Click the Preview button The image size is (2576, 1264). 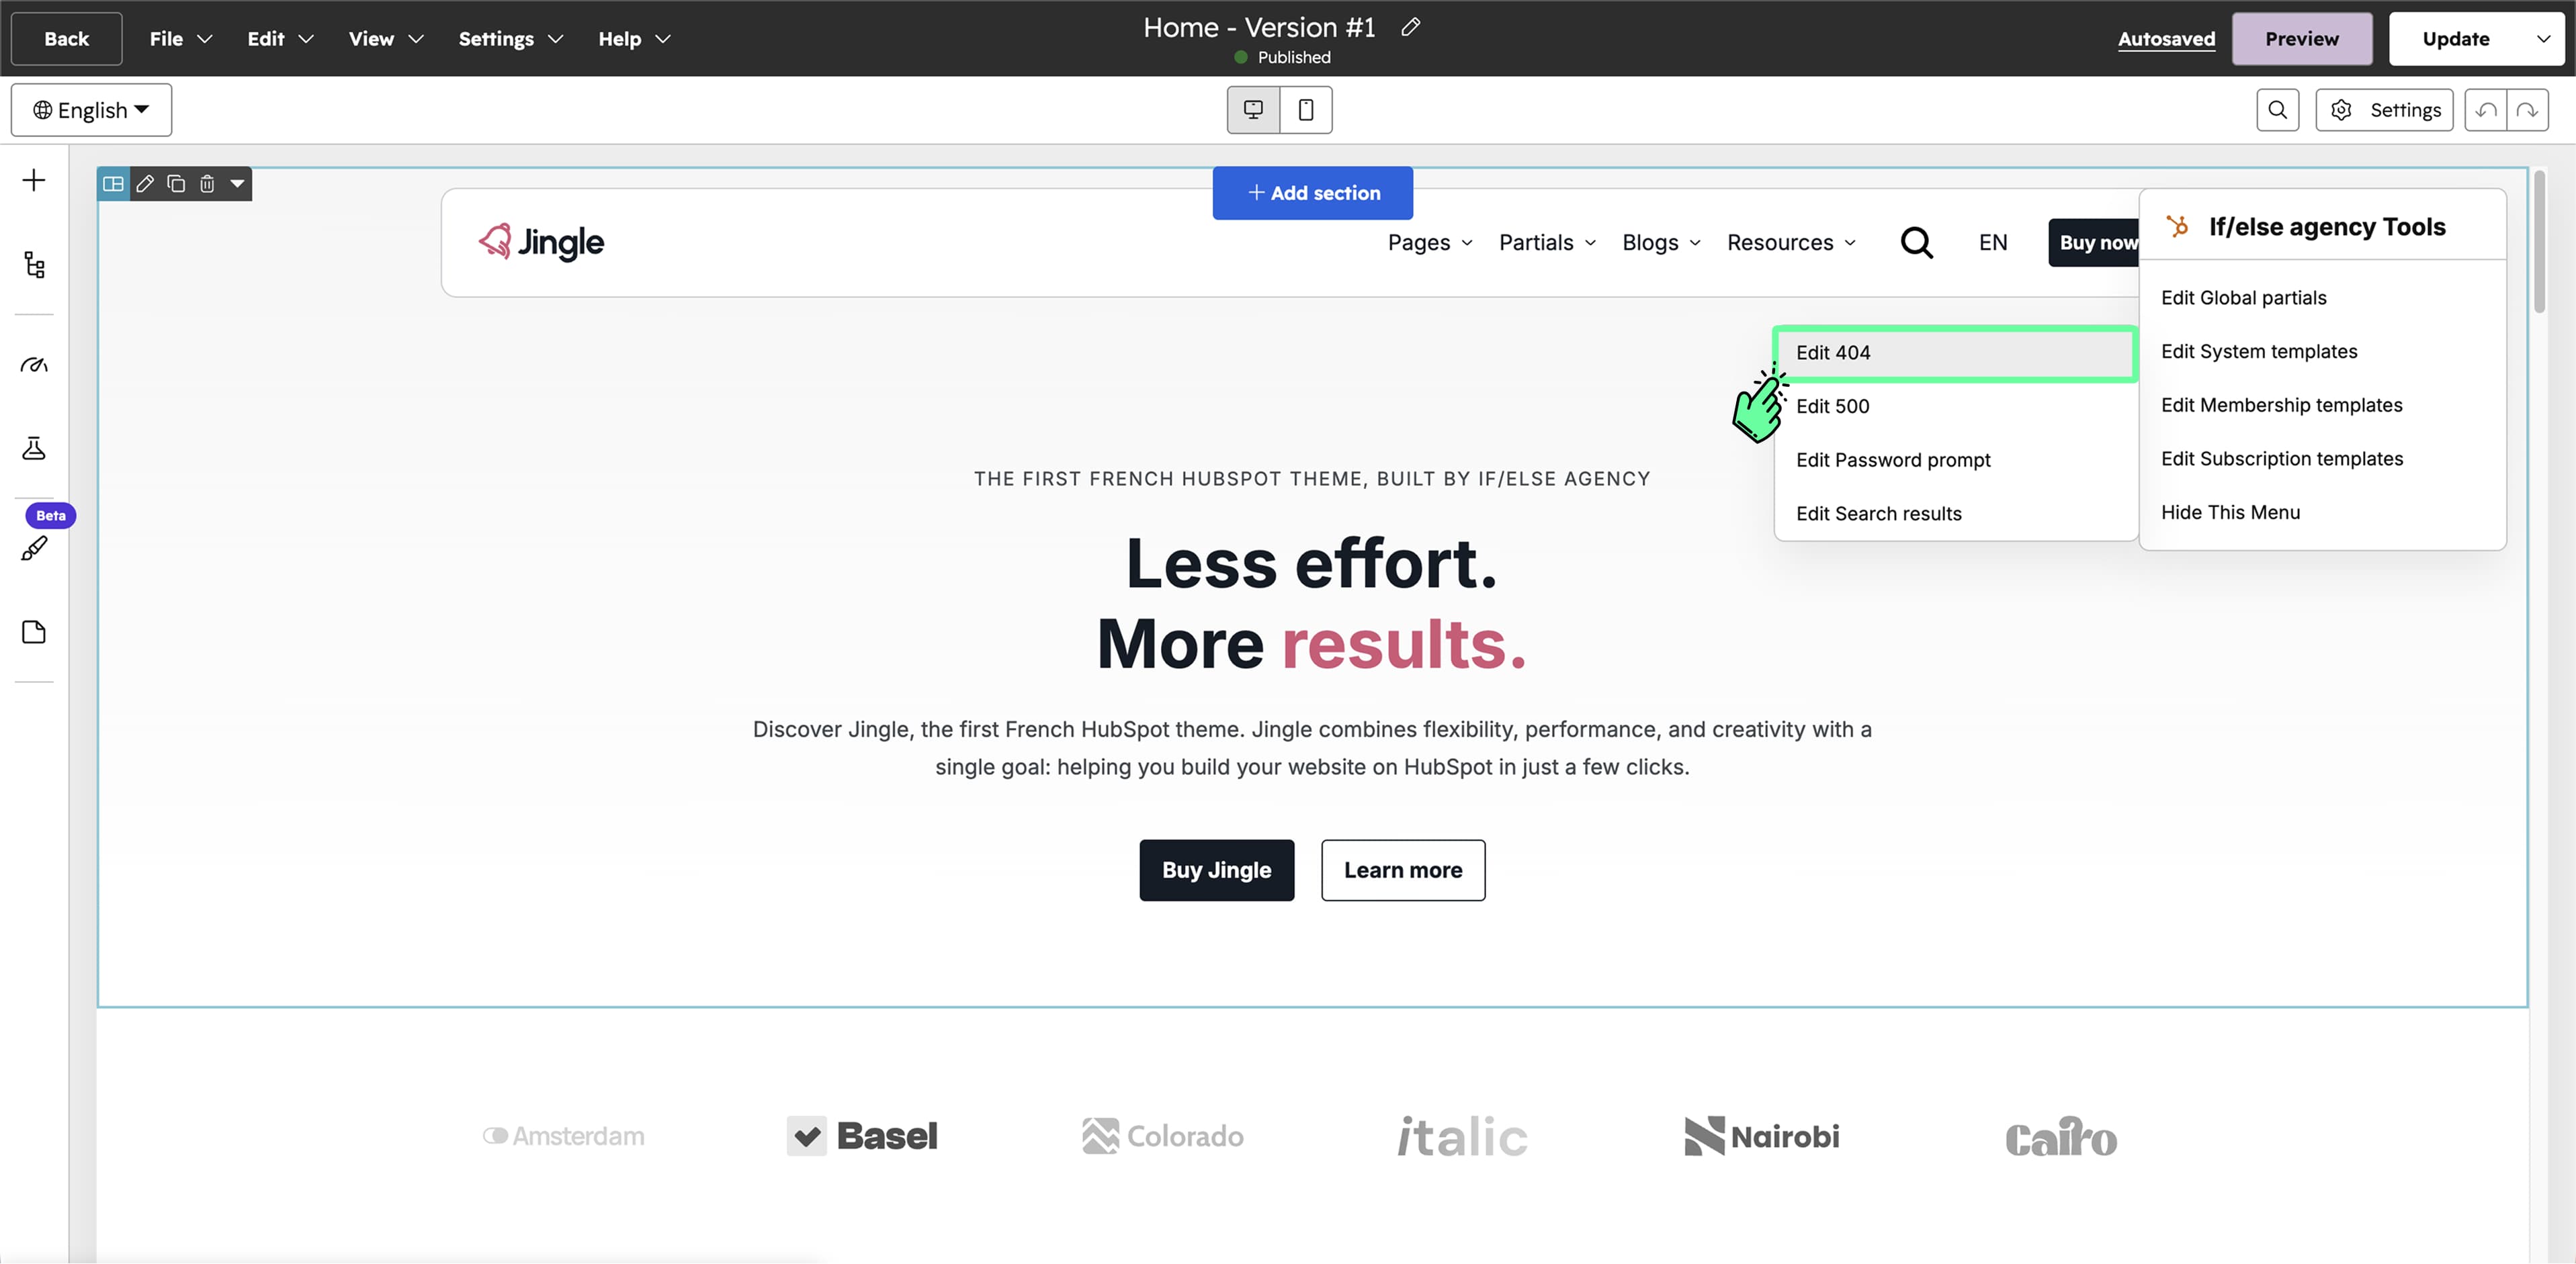[2301, 39]
